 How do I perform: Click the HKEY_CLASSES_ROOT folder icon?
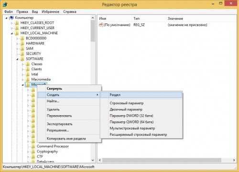(x=17, y=23)
